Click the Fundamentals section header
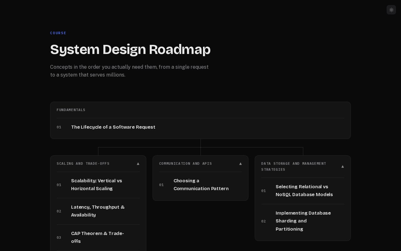The width and height of the screenshot is (401, 251). tap(71, 110)
